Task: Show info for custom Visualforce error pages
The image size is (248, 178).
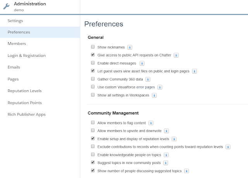Action: pos(160,87)
